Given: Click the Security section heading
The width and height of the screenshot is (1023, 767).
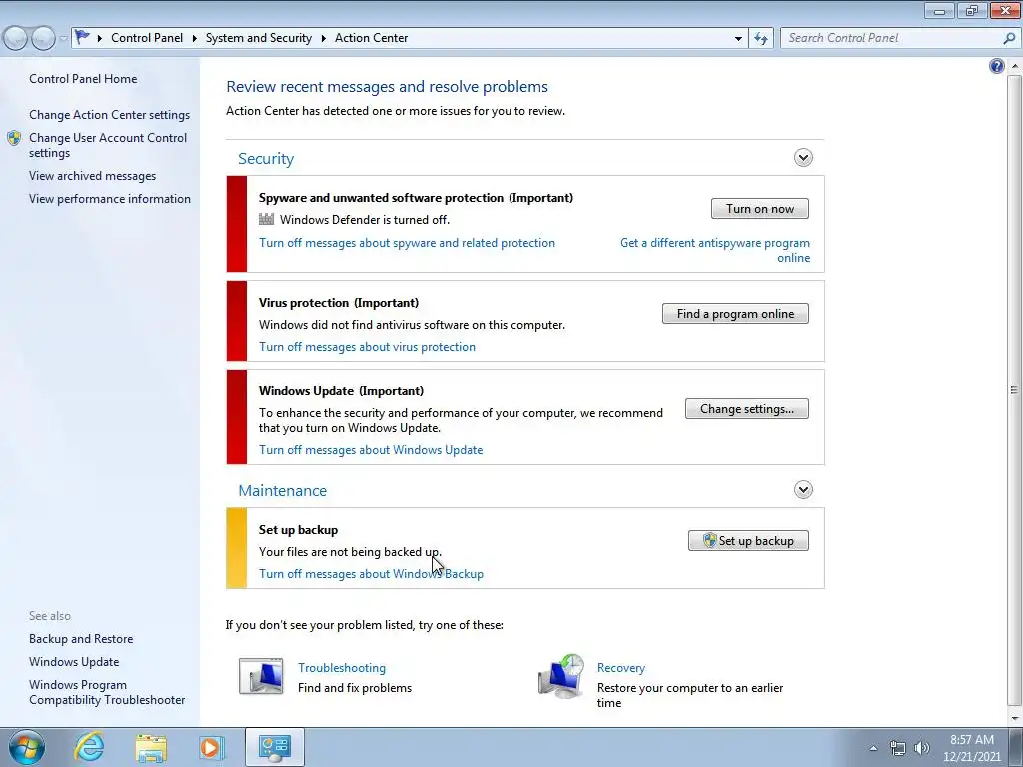Looking at the screenshot, I should pyautogui.click(x=266, y=159).
